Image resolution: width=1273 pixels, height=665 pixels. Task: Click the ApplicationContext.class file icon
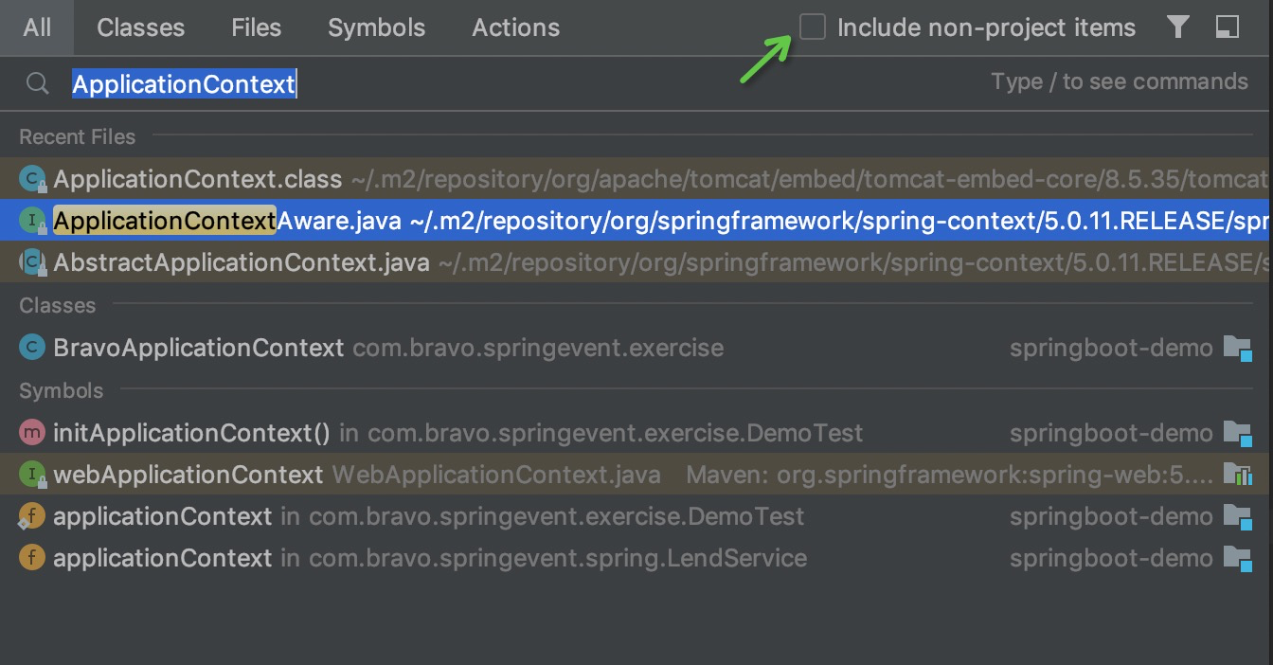pyautogui.click(x=32, y=178)
